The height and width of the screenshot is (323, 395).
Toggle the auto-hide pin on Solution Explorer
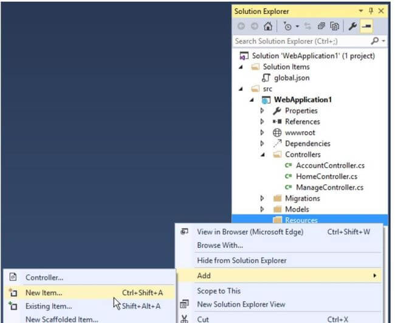(371, 11)
